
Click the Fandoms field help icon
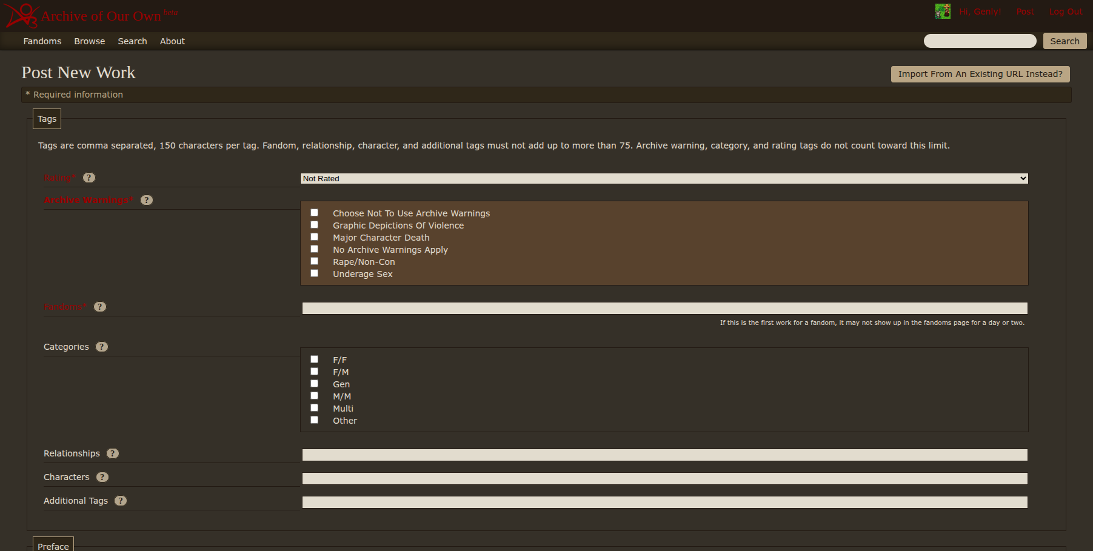click(x=100, y=307)
